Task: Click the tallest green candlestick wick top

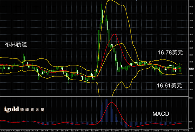Action: [101, 5]
